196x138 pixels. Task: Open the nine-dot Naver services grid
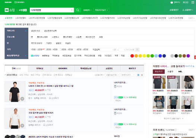[x=193, y=2]
